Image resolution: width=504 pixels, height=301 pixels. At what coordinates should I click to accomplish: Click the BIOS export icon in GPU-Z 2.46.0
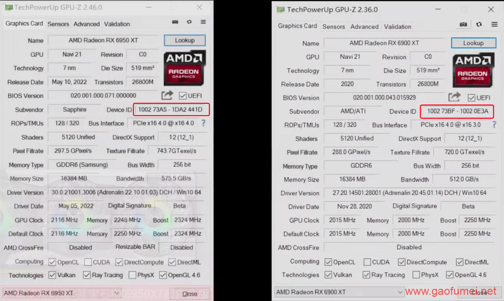(167, 95)
